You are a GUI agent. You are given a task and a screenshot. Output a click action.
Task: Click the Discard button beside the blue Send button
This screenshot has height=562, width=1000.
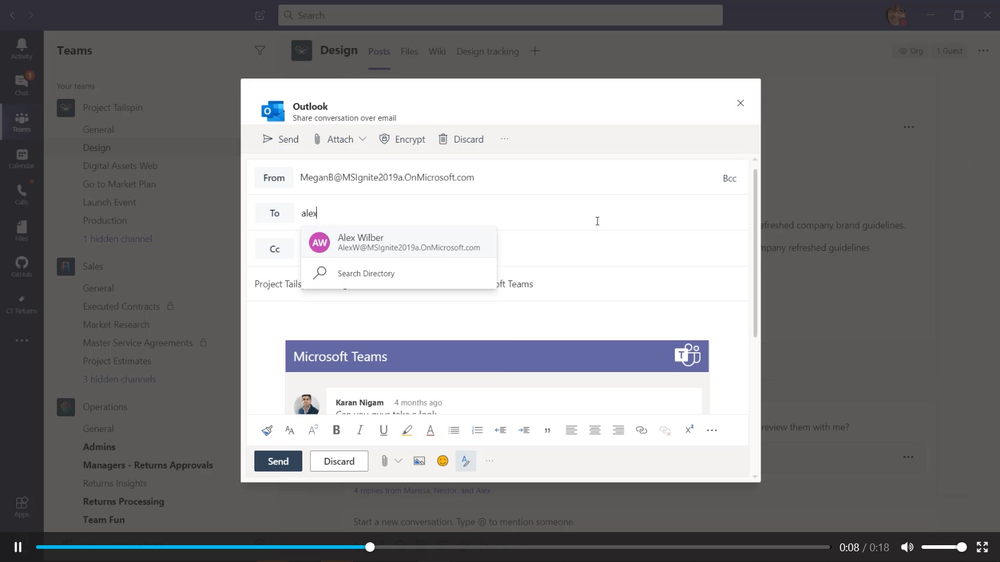[339, 461]
